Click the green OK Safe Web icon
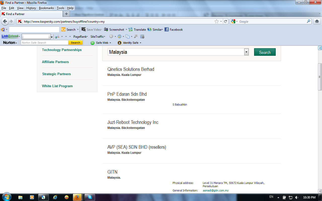Viewport: 322px width, 201px height. [92, 43]
